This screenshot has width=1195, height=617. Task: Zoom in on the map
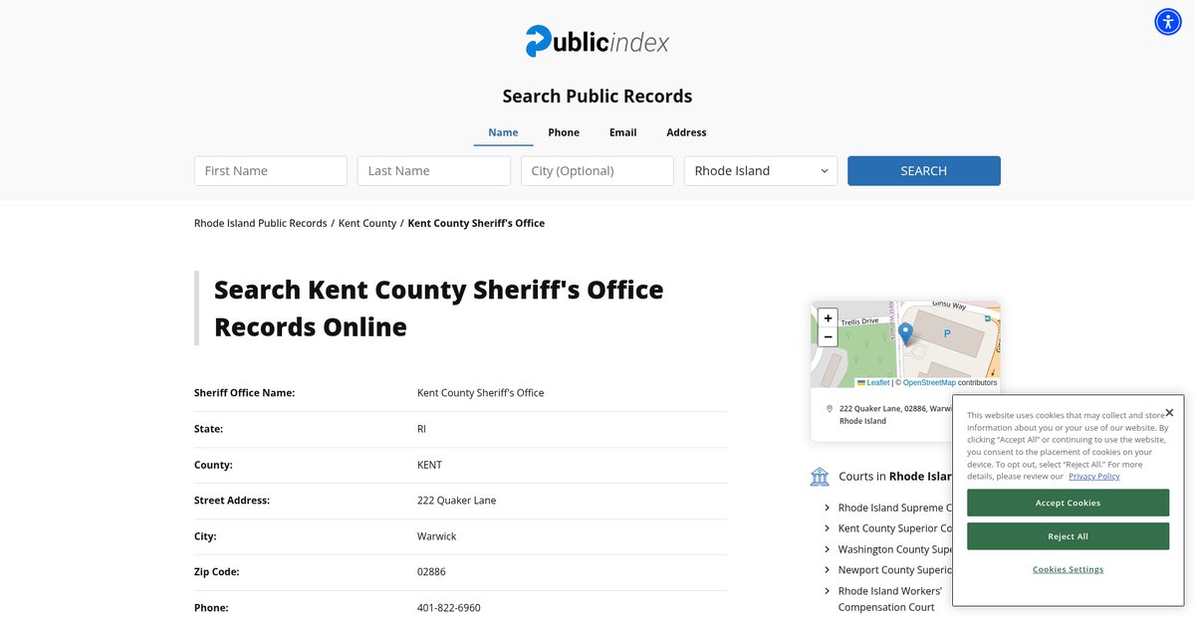pyautogui.click(x=828, y=318)
